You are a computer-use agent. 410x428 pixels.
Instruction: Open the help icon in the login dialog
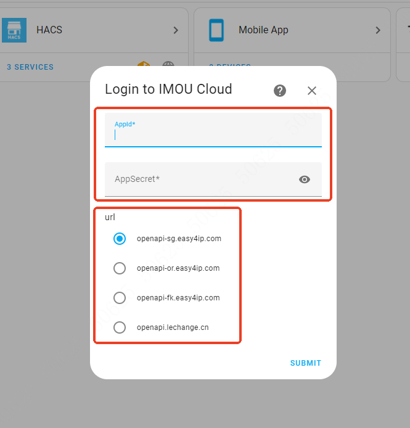(280, 91)
